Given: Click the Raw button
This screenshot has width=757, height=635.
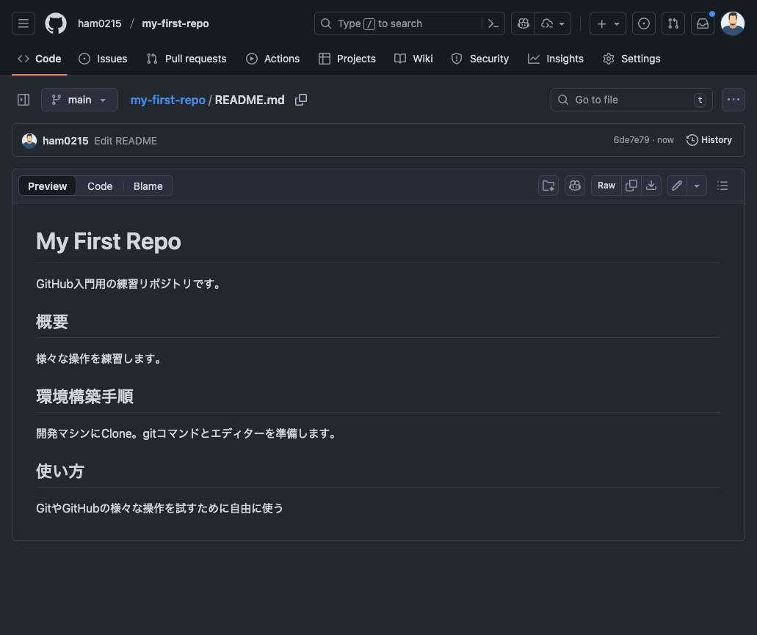Looking at the screenshot, I should [x=606, y=185].
